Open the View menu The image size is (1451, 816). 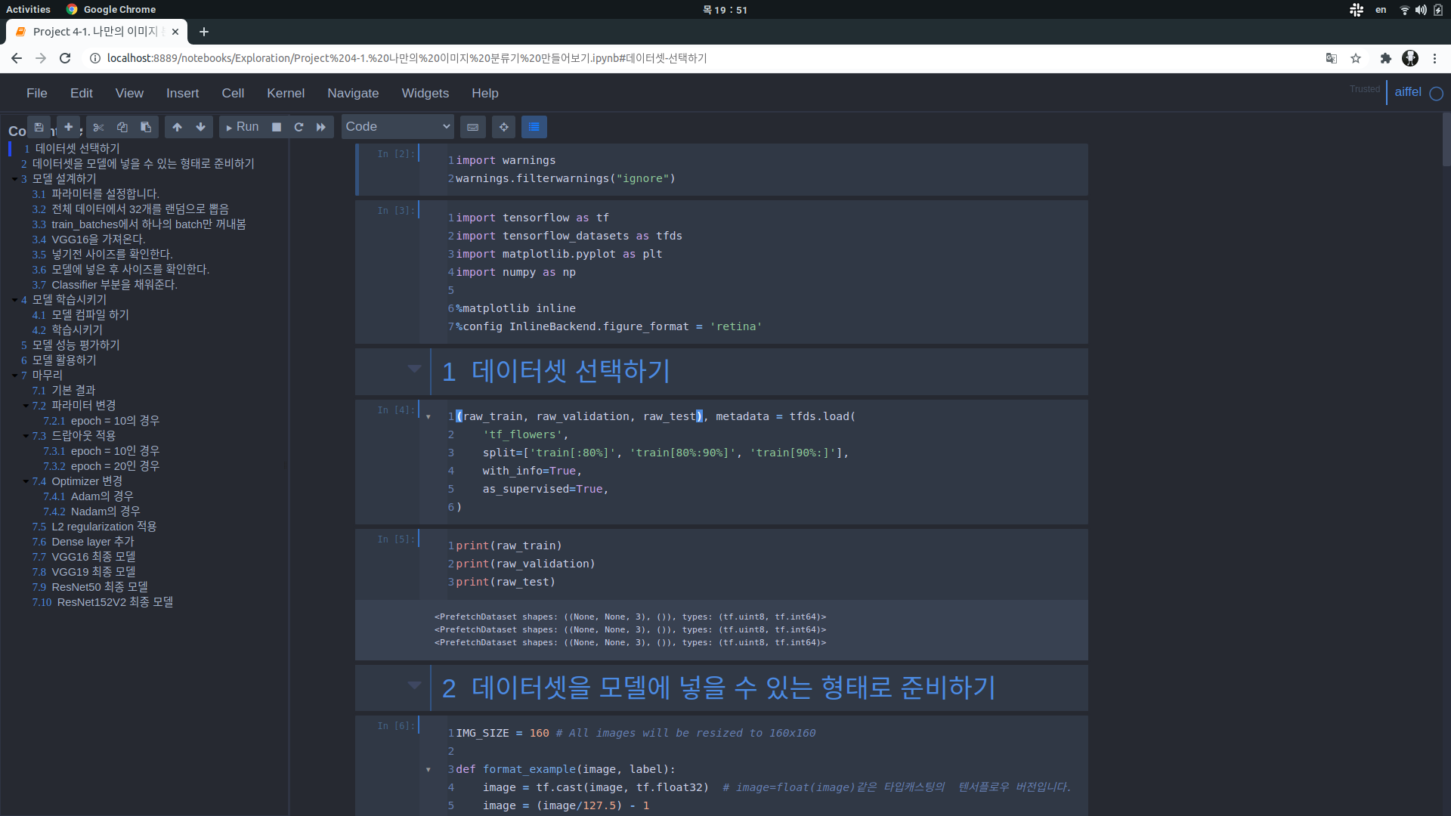[129, 93]
